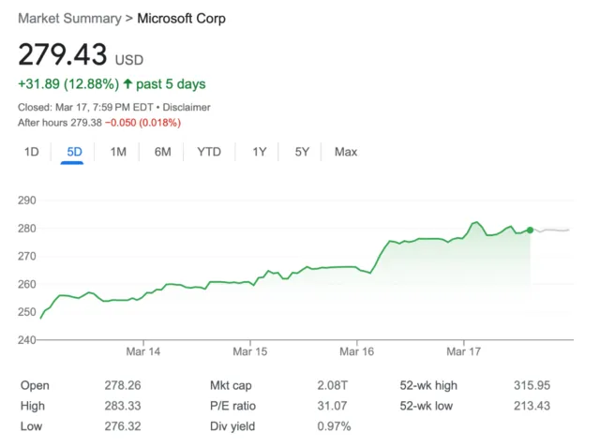Click the 52-wk high value
This screenshot has height=447, width=600.
coord(531,385)
